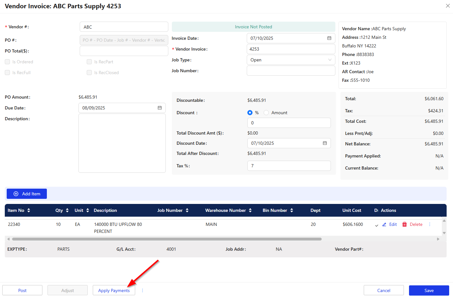The height and width of the screenshot is (300, 453).
Task: Click into the Invoice Date field
Action: (x=291, y=38)
